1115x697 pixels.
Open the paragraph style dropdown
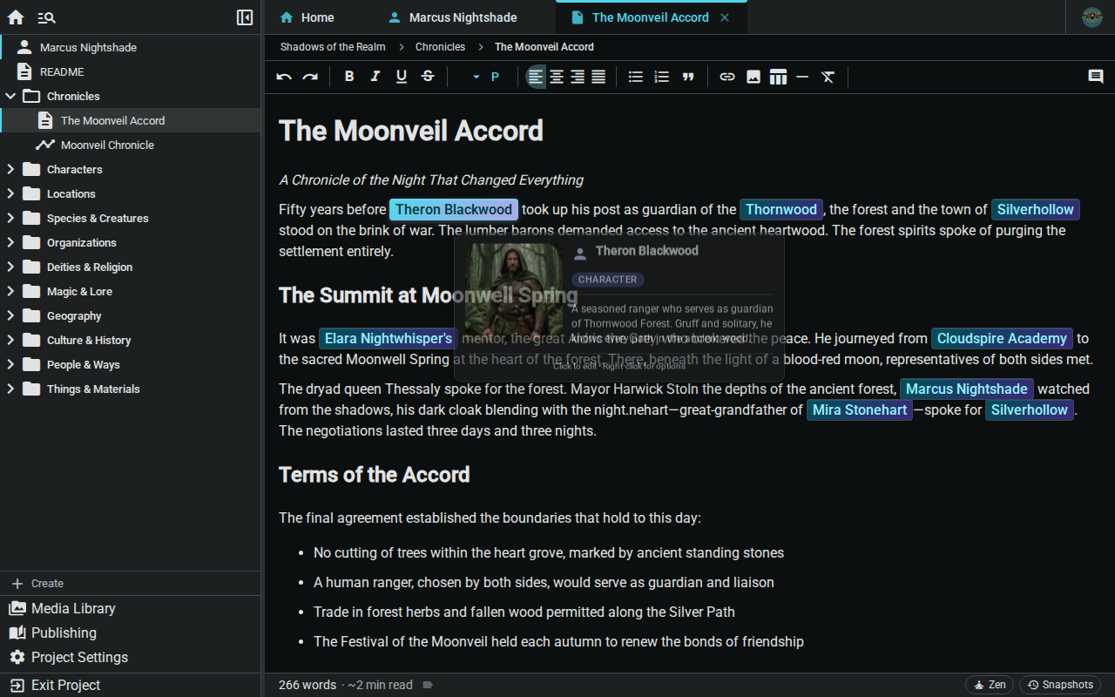tap(485, 77)
